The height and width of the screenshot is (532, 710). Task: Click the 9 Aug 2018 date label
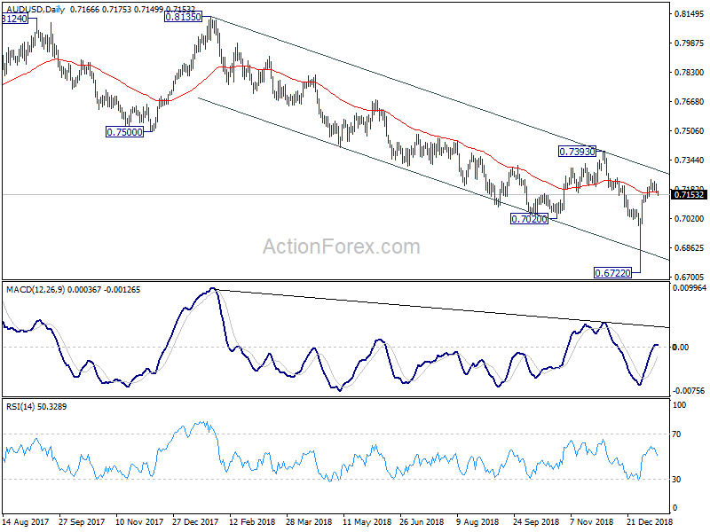point(477,521)
